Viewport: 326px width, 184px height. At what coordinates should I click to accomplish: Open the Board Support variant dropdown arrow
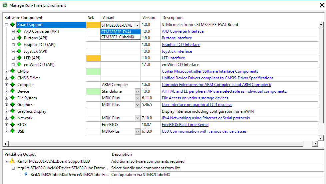coord(137,25)
